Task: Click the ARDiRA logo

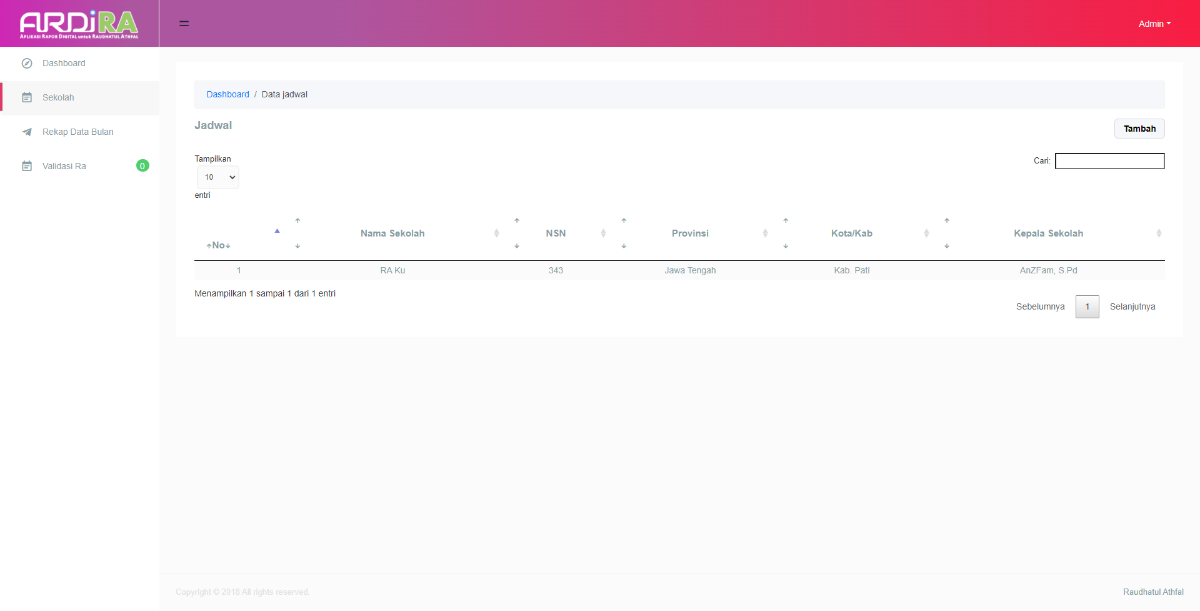Action: (x=79, y=24)
